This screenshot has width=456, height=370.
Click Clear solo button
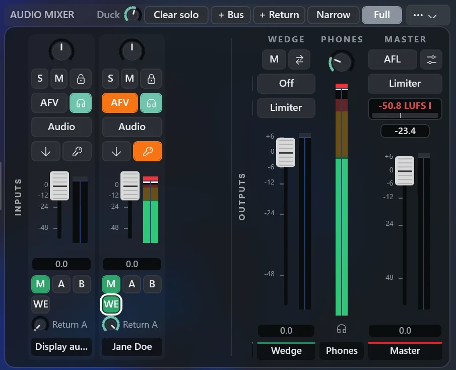[176, 15]
